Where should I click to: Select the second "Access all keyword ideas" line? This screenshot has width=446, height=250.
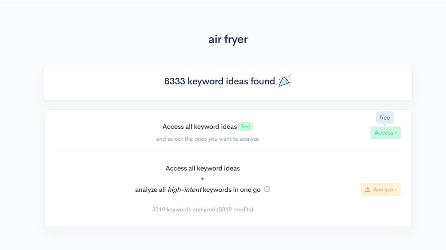[x=203, y=168]
